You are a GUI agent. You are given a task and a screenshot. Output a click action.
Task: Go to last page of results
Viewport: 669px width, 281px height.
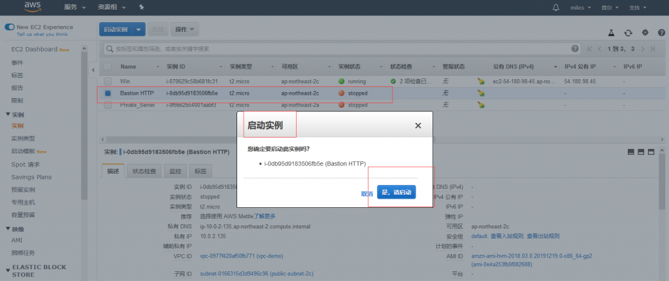click(x=653, y=49)
